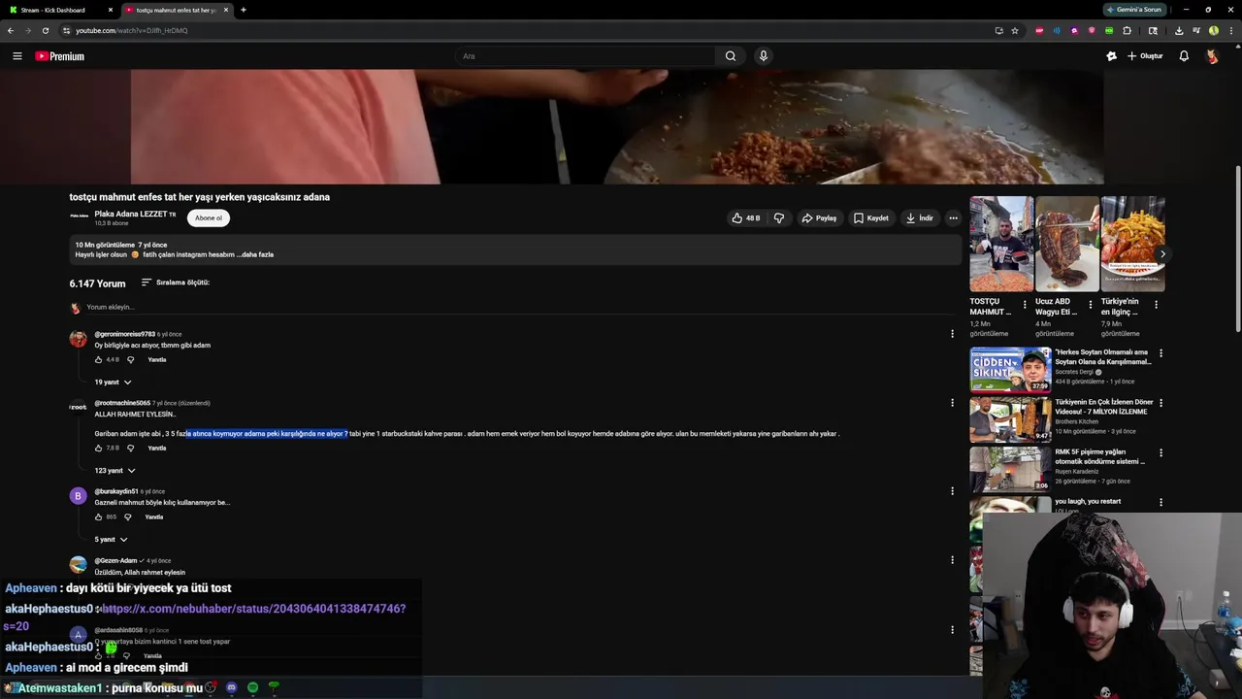Open menu for Ucuz ABD Wagyu short
The width and height of the screenshot is (1242, 699).
click(x=1090, y=305)
